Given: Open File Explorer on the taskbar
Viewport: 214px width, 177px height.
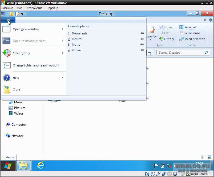Looking at the screenshot, I should click(23, 166).
